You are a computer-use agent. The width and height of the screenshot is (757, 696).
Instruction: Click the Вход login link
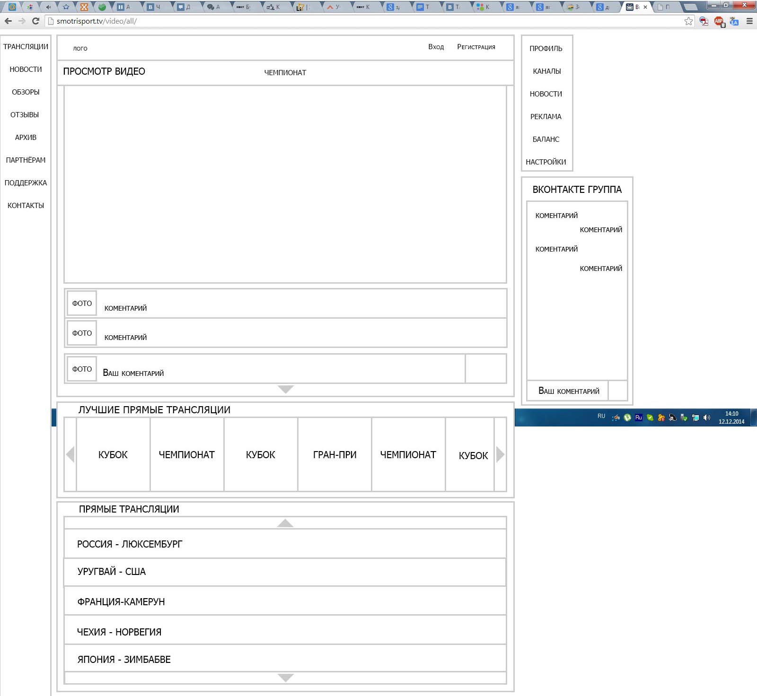click(436, 47)
